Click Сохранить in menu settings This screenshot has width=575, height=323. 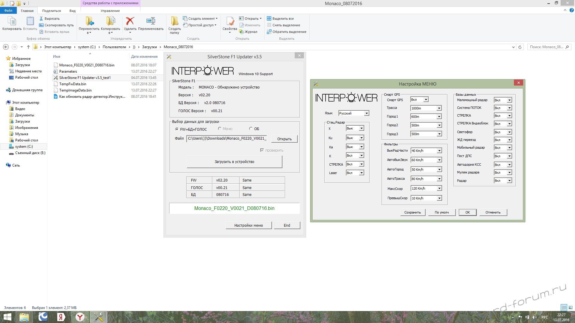pyautogui.click(x=412, y=212)
